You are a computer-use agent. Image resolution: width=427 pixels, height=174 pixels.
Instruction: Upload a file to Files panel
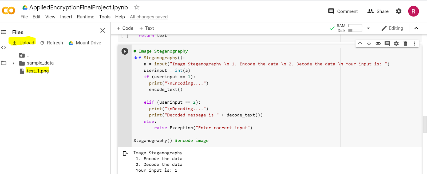tap(23, 43)
